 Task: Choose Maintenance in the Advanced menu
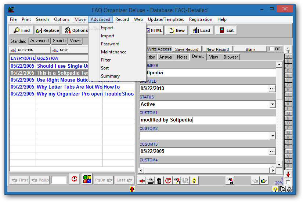pyautogui.click(x=113, y=52)
